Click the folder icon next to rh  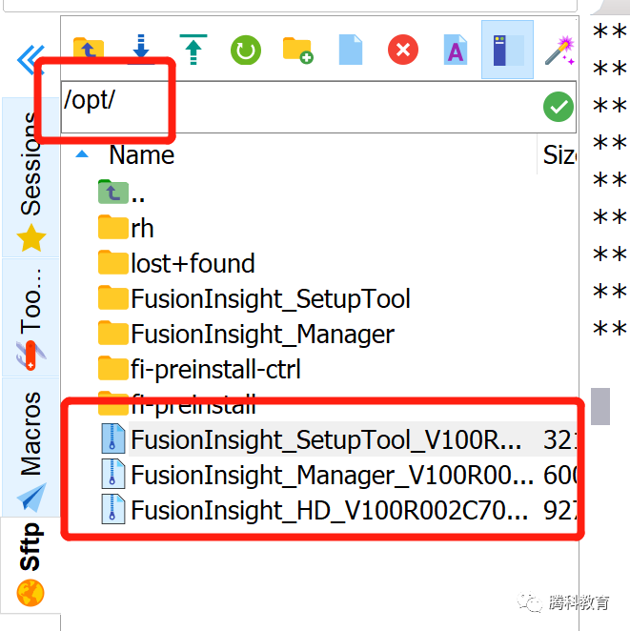(113, 228)
